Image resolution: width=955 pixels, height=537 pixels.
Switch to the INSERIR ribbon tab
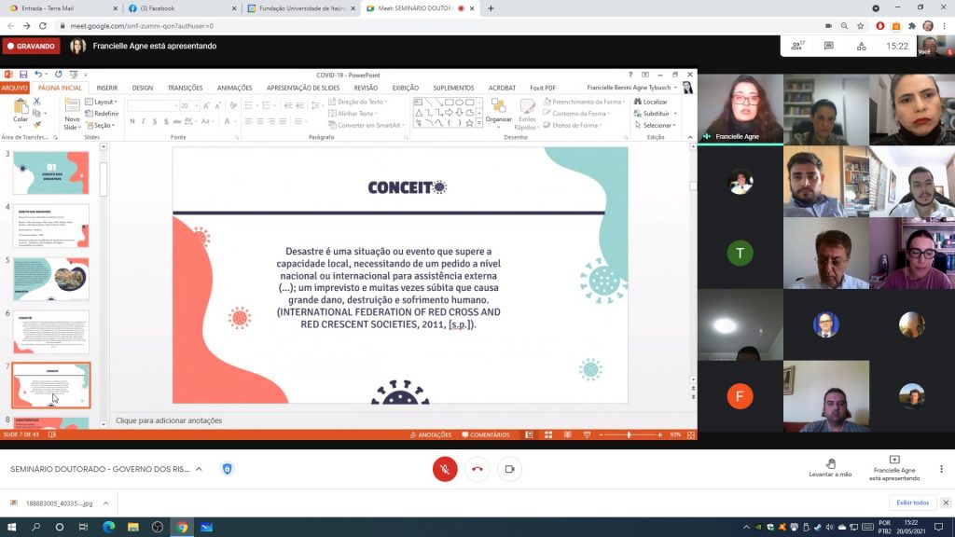[x=106, y=88]
